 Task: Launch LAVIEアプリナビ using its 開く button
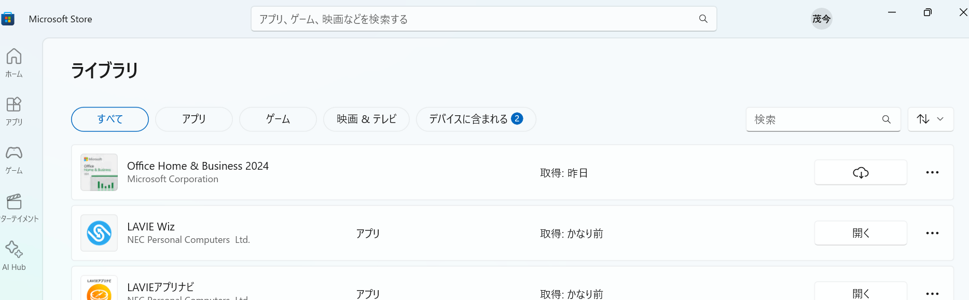click(x=860, y=293)
